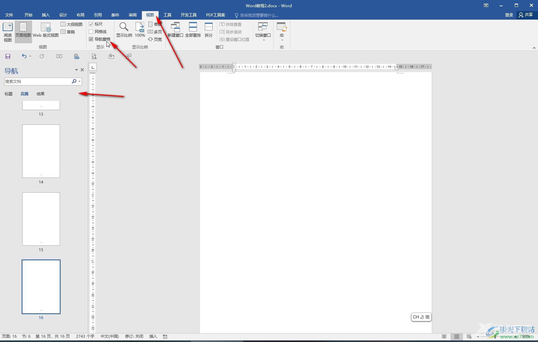This screenshot has width=538, height=342.
Task: Click the globe link toolbar icon
Action: coord(77,56)
